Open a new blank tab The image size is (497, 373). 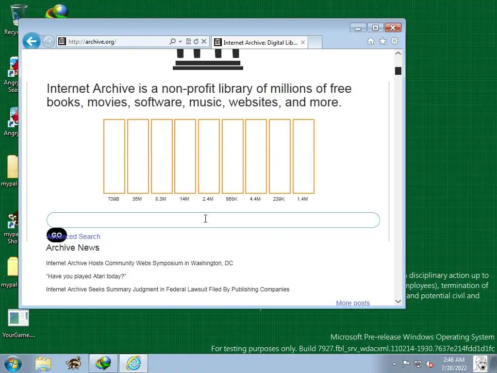click(315, 42)
